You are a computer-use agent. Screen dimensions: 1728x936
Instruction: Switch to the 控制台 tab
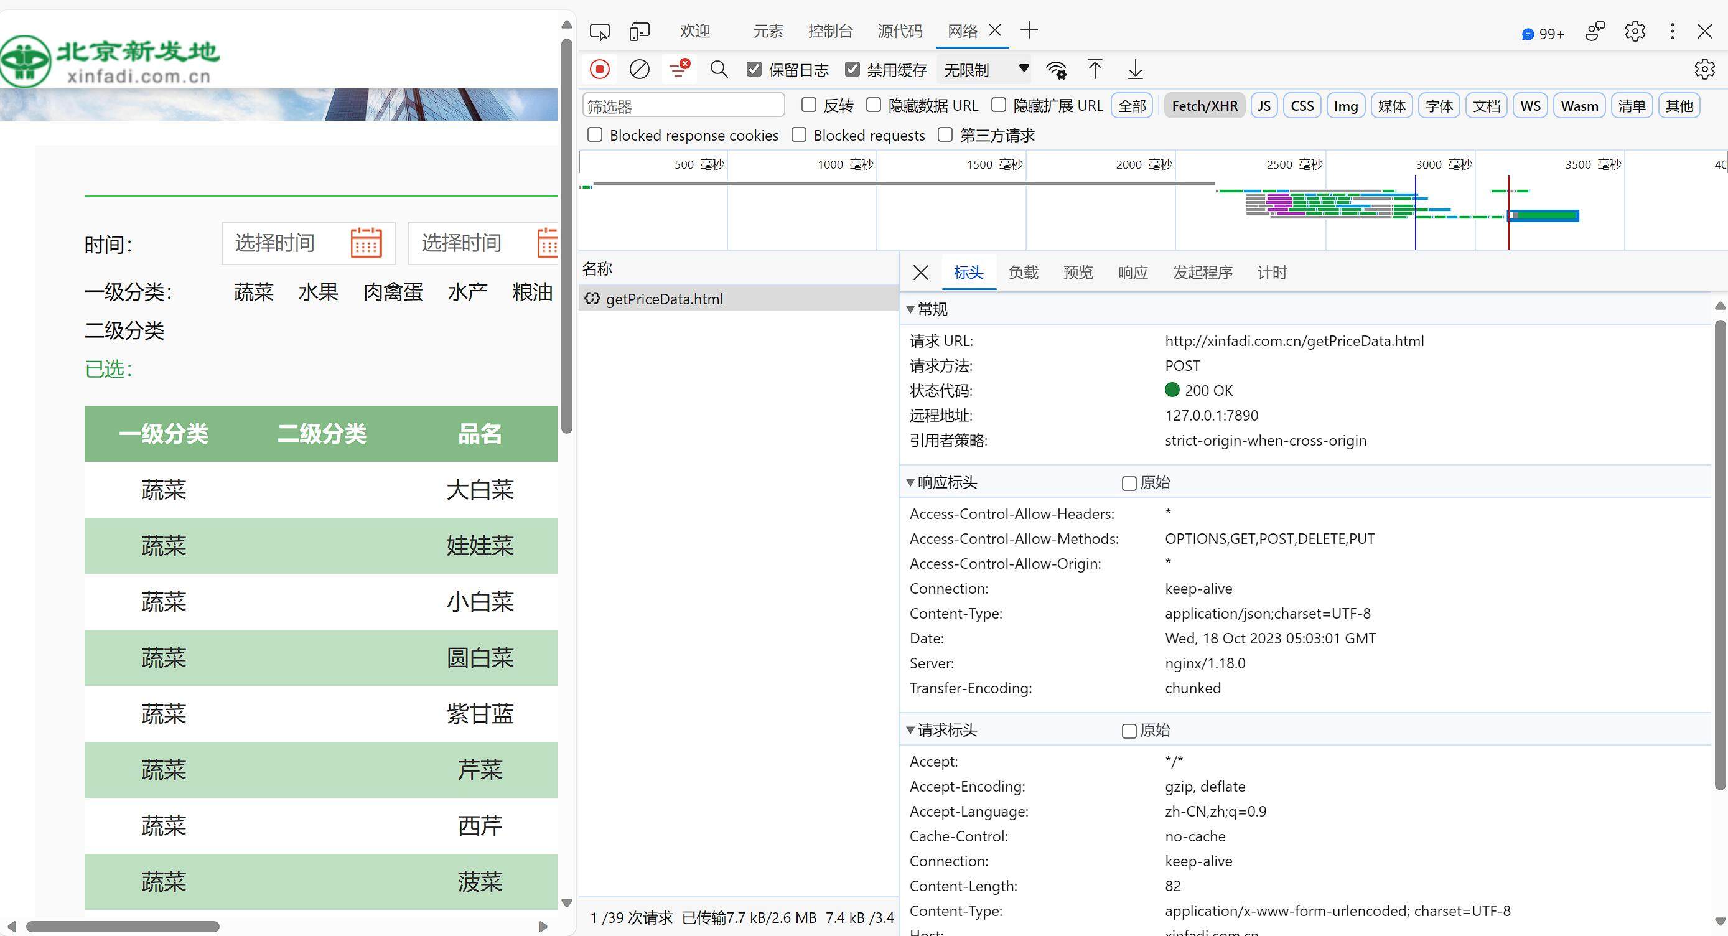point(830,31)
